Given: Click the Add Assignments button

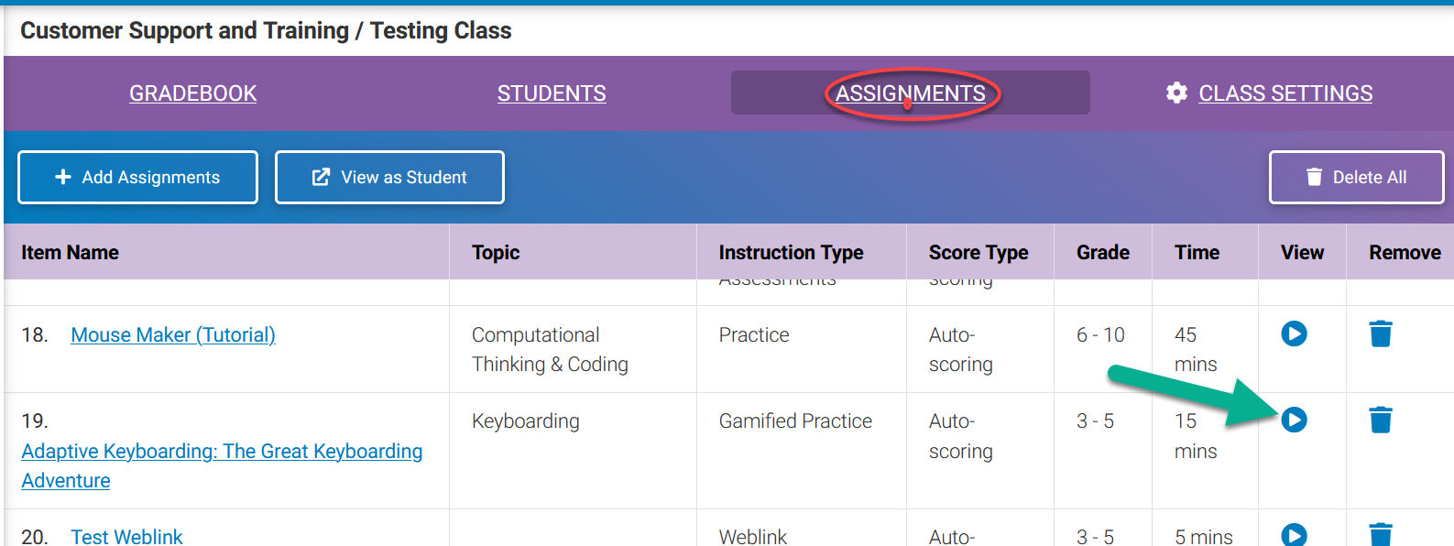Looking at the screenshot, I should click(x=137, y=176).
